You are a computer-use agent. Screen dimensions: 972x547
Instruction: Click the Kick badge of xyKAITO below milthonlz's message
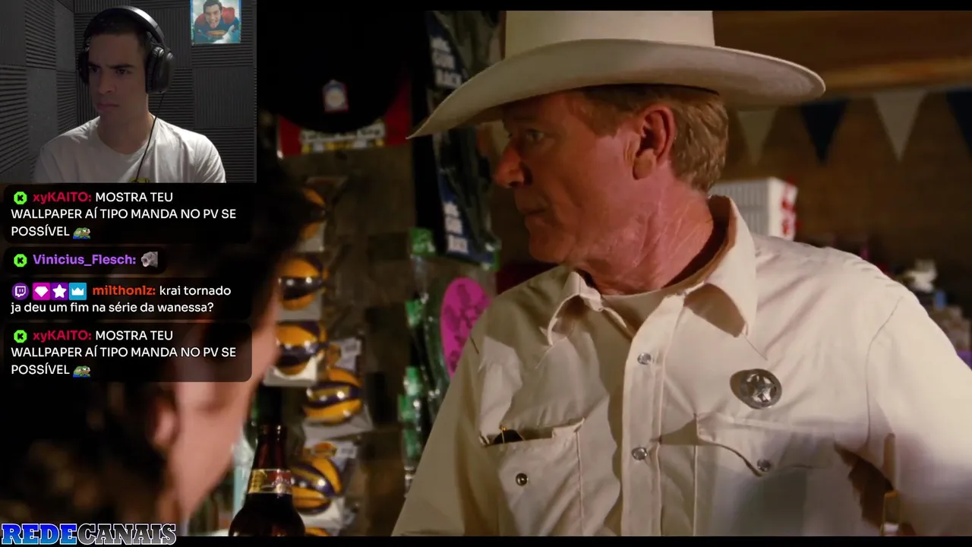click(x=21, y=336)
